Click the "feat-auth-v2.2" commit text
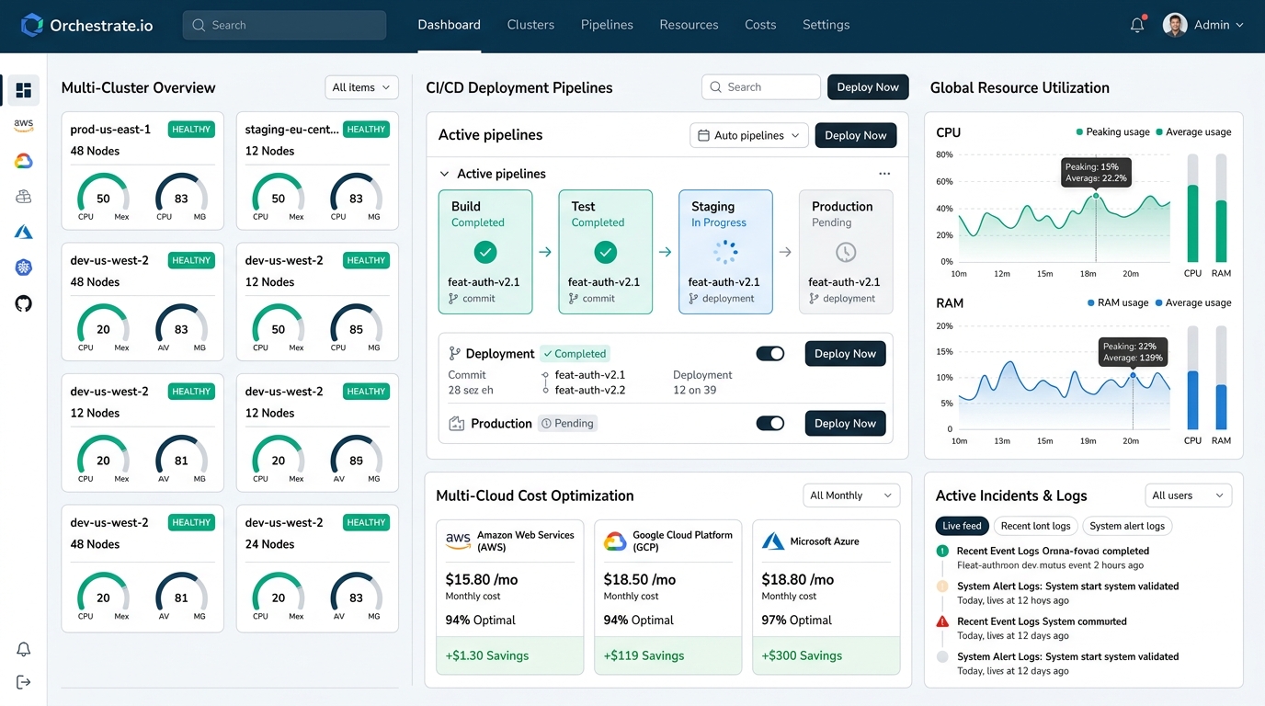Image resolution: width=1265 pixels, height=706 pixels. (x=590, y=390)
